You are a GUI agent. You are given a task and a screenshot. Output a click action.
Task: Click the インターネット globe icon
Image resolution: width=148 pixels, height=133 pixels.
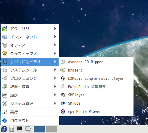(x=5, y=37)
